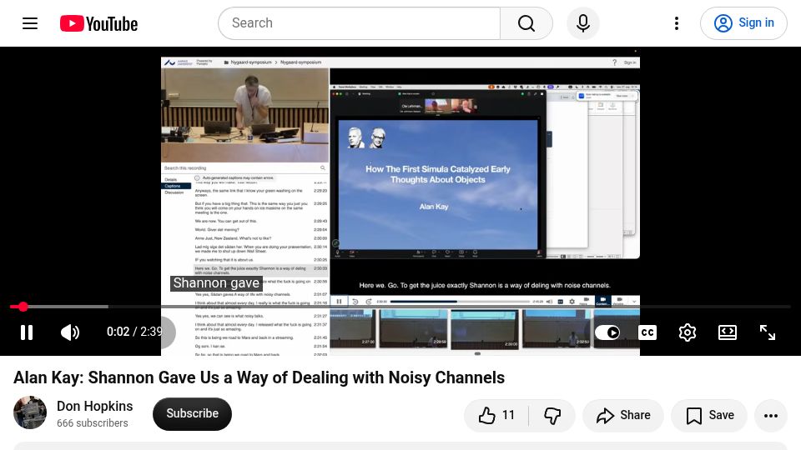The height and width of the screenshot is (450, 801).
Task: Submit search with magnifier button
Action: click(x=526, y=23)
